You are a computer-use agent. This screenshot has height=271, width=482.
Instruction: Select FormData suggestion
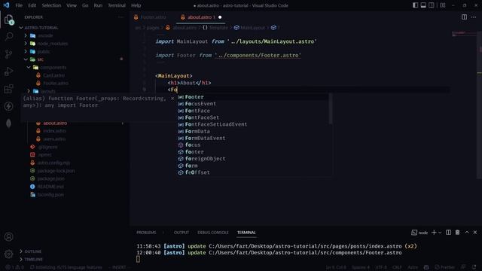[x=253, y=131]
